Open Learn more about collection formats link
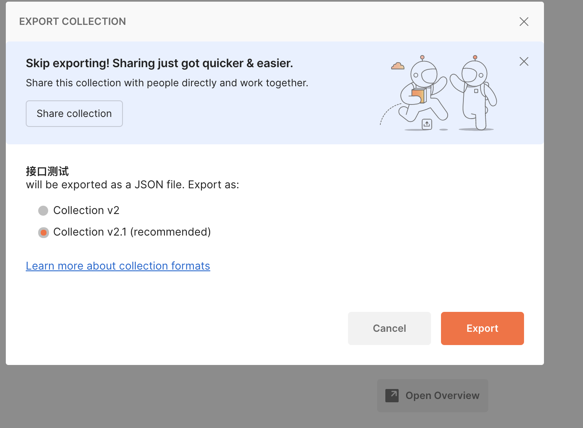 coord(118,266)
